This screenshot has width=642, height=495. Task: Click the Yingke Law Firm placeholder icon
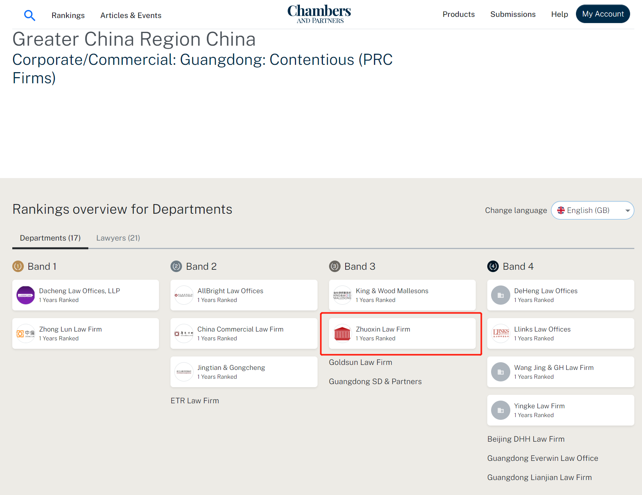501,410
